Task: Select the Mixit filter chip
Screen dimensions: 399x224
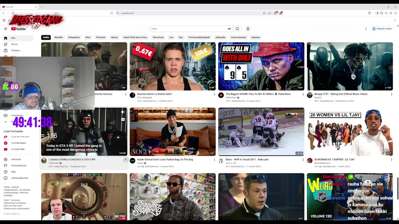Action: point(88,37)
